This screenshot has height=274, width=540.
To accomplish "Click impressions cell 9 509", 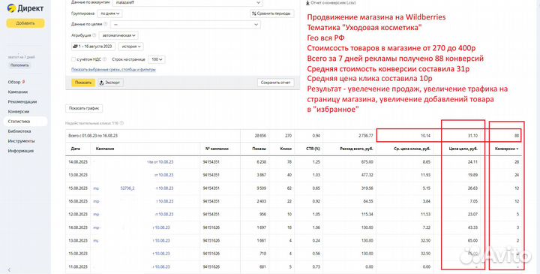I will coord(261,188).
